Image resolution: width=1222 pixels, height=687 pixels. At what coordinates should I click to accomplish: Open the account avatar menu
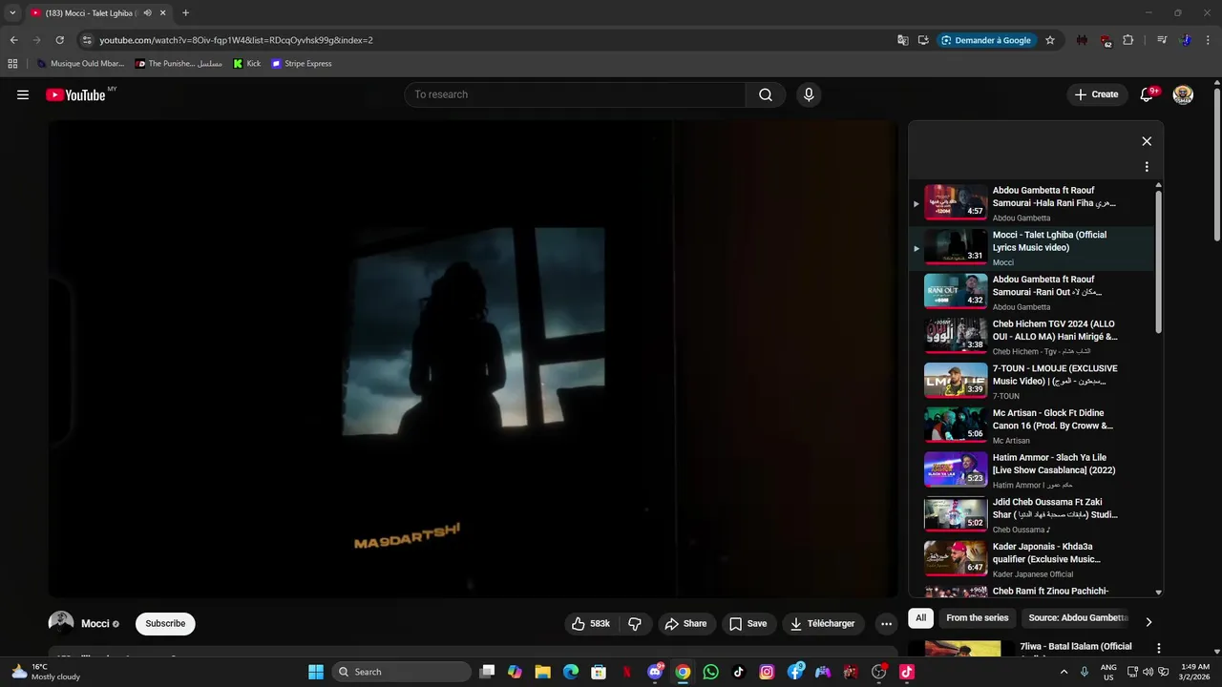point(1183,94)
